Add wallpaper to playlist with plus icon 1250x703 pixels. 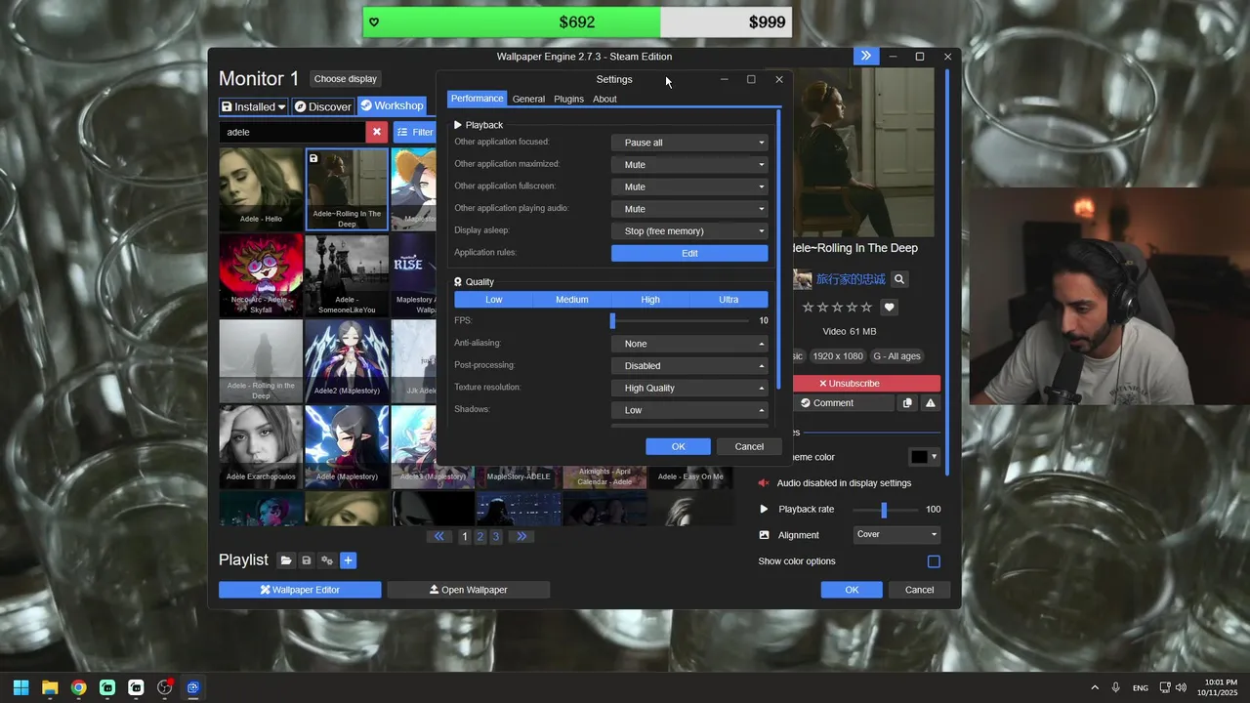(x=348, y=560)
